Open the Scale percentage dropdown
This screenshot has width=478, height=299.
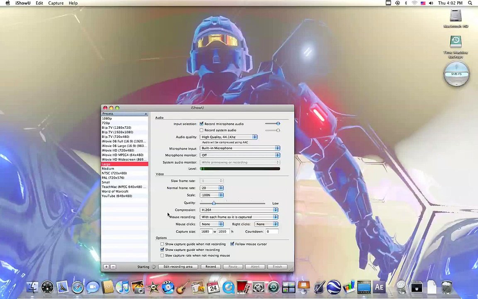point(212,195)
